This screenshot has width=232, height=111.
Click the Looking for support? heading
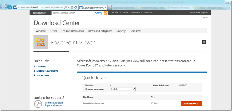[x=49, y=98]
